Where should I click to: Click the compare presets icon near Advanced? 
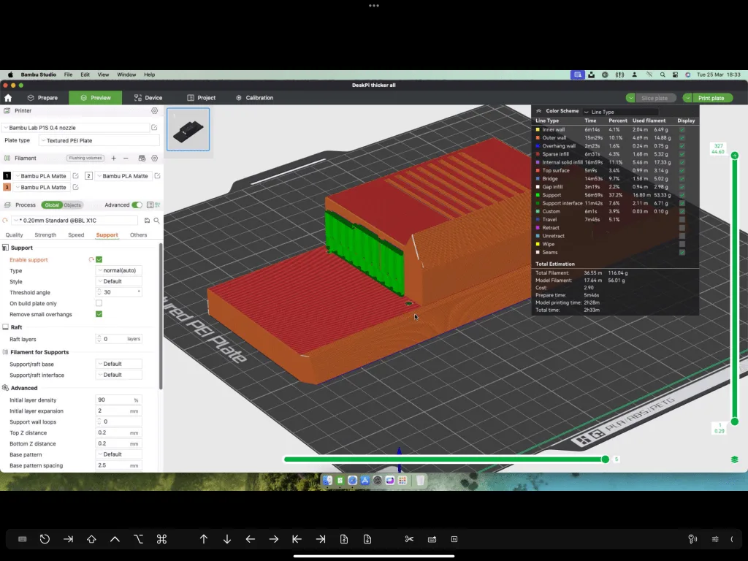pos(158,205)
